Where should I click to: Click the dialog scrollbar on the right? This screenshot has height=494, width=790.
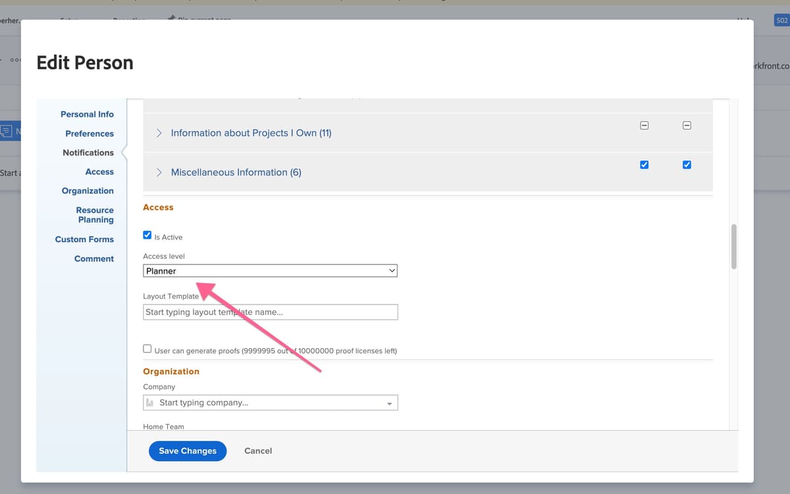[733, 248]
